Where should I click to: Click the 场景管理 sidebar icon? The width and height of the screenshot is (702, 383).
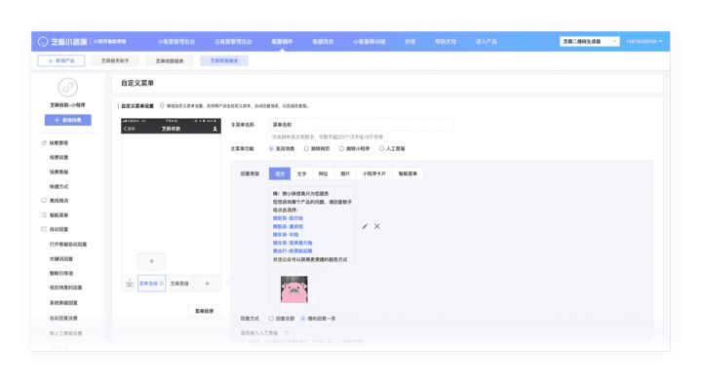tap(44, 143)
